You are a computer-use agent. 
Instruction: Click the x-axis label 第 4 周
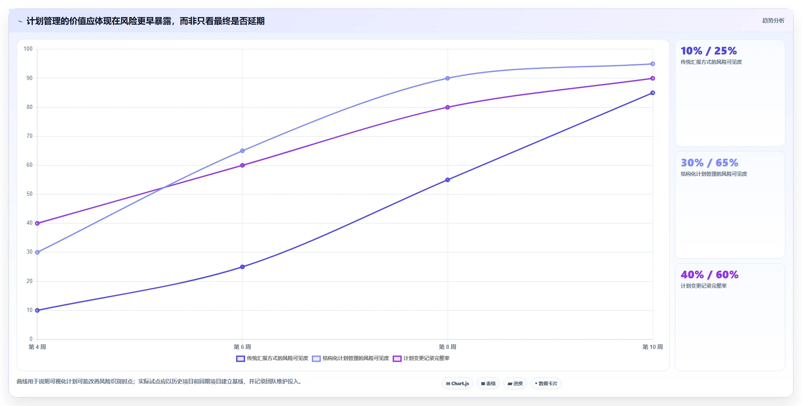[x=37, y=347]
